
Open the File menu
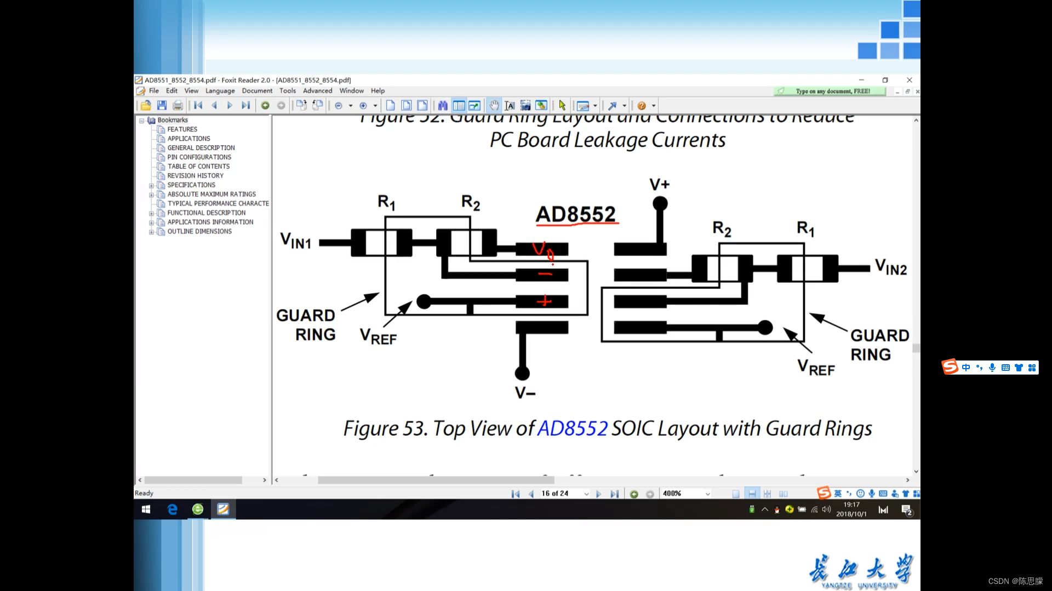pyautogui.click(x=154, y=91)
